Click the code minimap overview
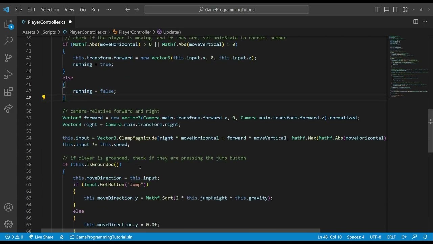433x244 pixels. [407, 66]
